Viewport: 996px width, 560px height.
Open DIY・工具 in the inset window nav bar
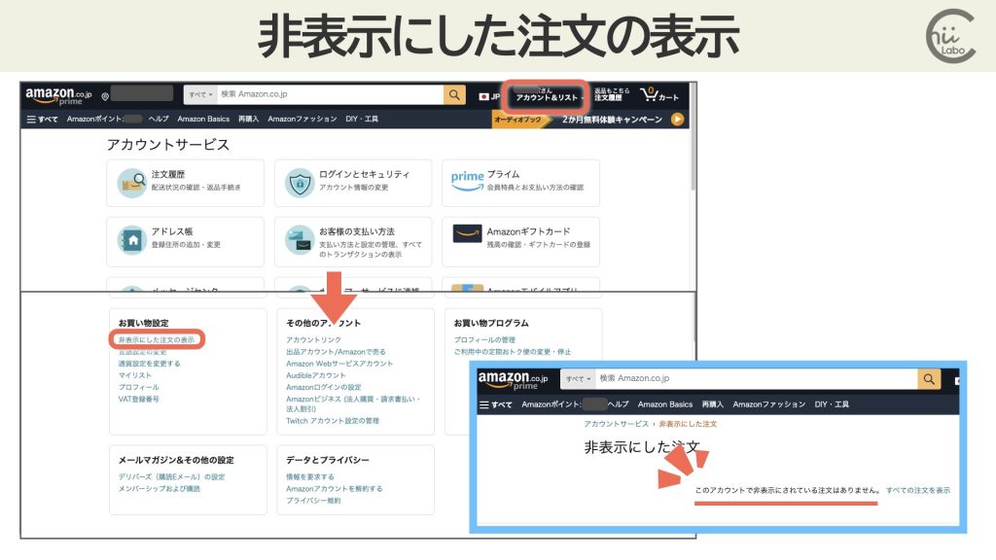[x=832, y=404]
